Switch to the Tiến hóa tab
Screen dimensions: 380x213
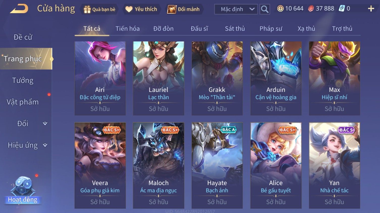click(127, 29)
